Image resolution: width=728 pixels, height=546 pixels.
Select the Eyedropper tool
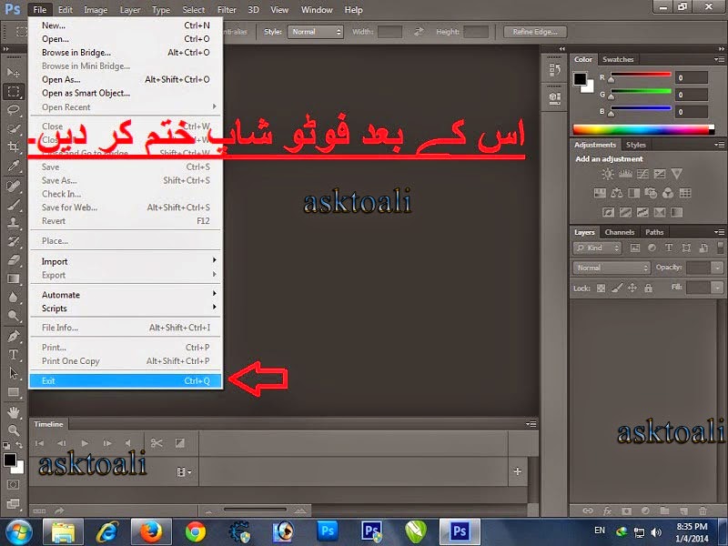pos(14,166)
